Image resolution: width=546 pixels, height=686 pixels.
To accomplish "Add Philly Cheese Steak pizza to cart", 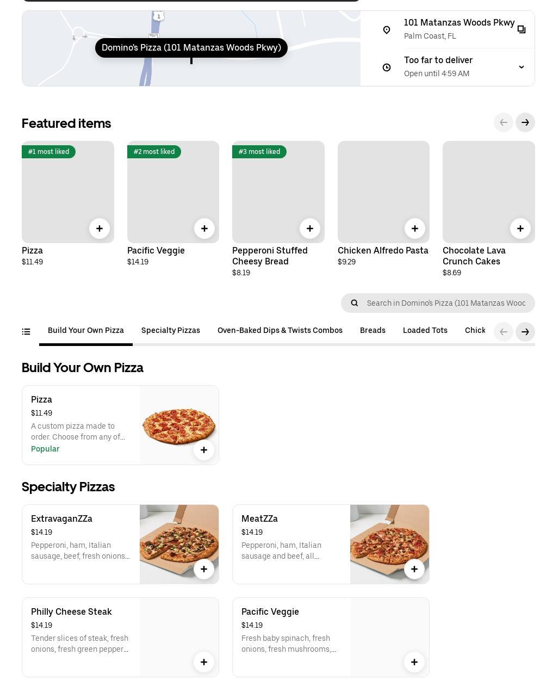I will pyautogui.click(x=204, y=662).
